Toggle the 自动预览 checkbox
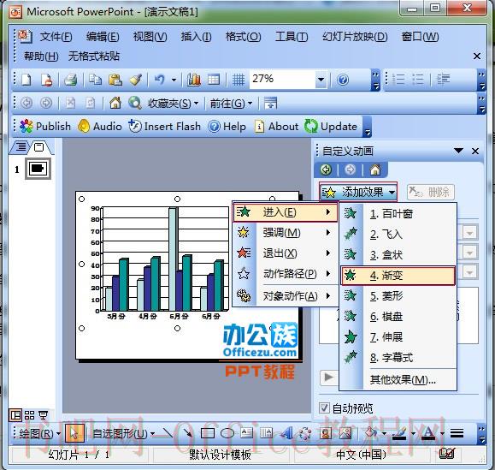495x470 pixels. tap(324, 408)
